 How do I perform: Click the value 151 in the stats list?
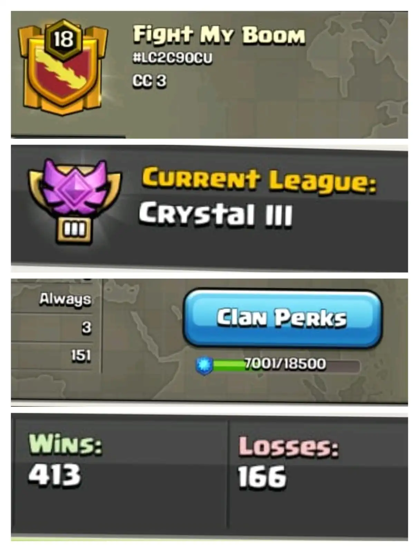click(x=81, y=355)
